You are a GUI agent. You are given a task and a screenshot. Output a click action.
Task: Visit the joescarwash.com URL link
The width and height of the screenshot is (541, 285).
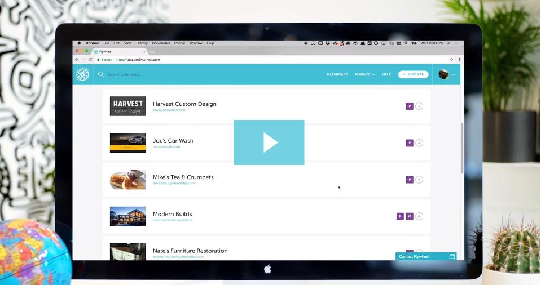click(166, 146)
